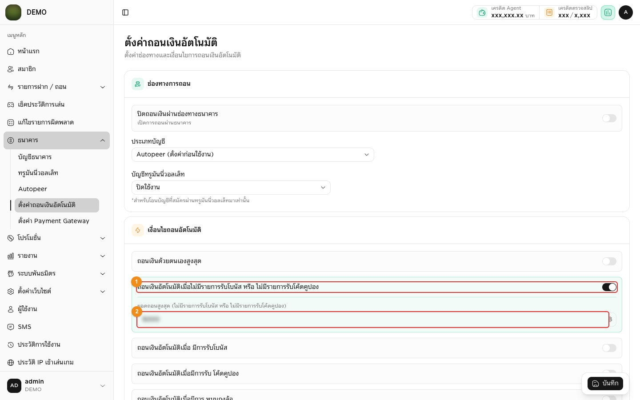Open the user avatar A menu
Image resolution: width=640 pixels, height=400 pixels.
(626, 12)
